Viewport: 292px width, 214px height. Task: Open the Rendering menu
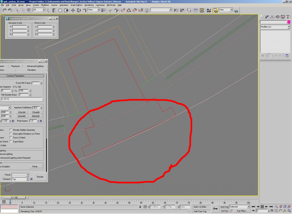(89, 5)
